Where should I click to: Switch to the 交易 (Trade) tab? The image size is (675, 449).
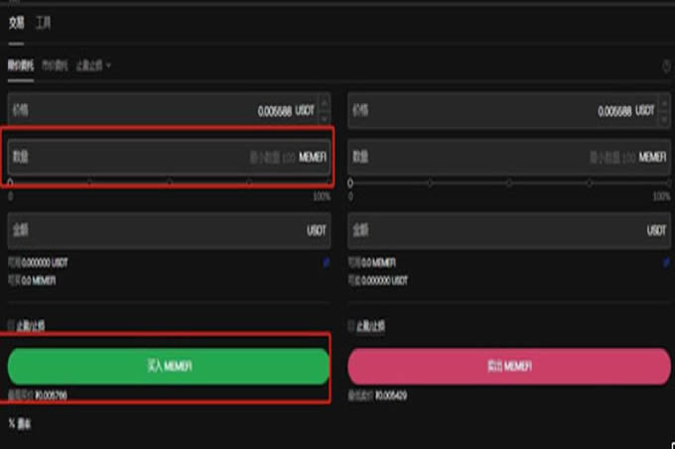[x=16, y=21]
